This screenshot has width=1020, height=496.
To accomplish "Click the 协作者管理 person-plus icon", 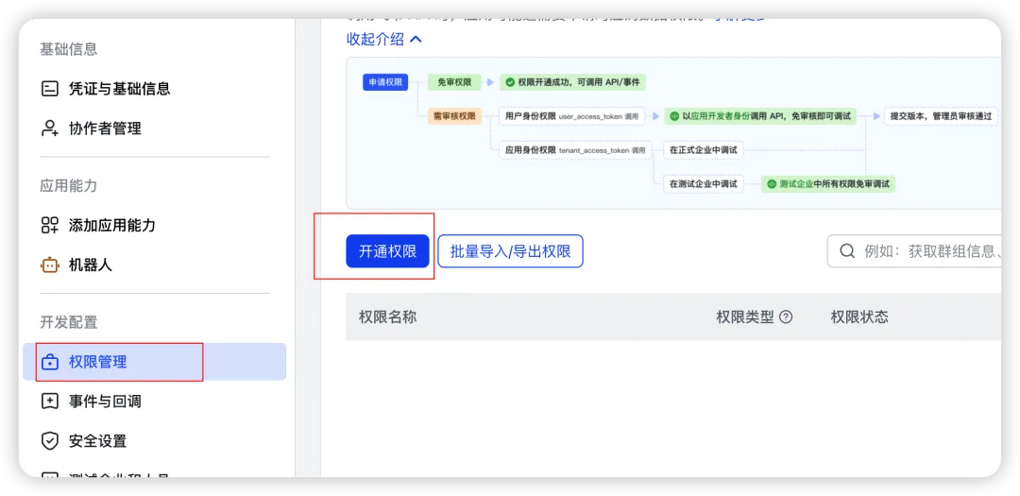I will point(49,128).
